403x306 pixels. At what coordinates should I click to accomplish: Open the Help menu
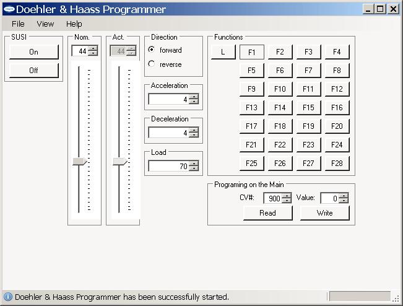coord(74,24)
